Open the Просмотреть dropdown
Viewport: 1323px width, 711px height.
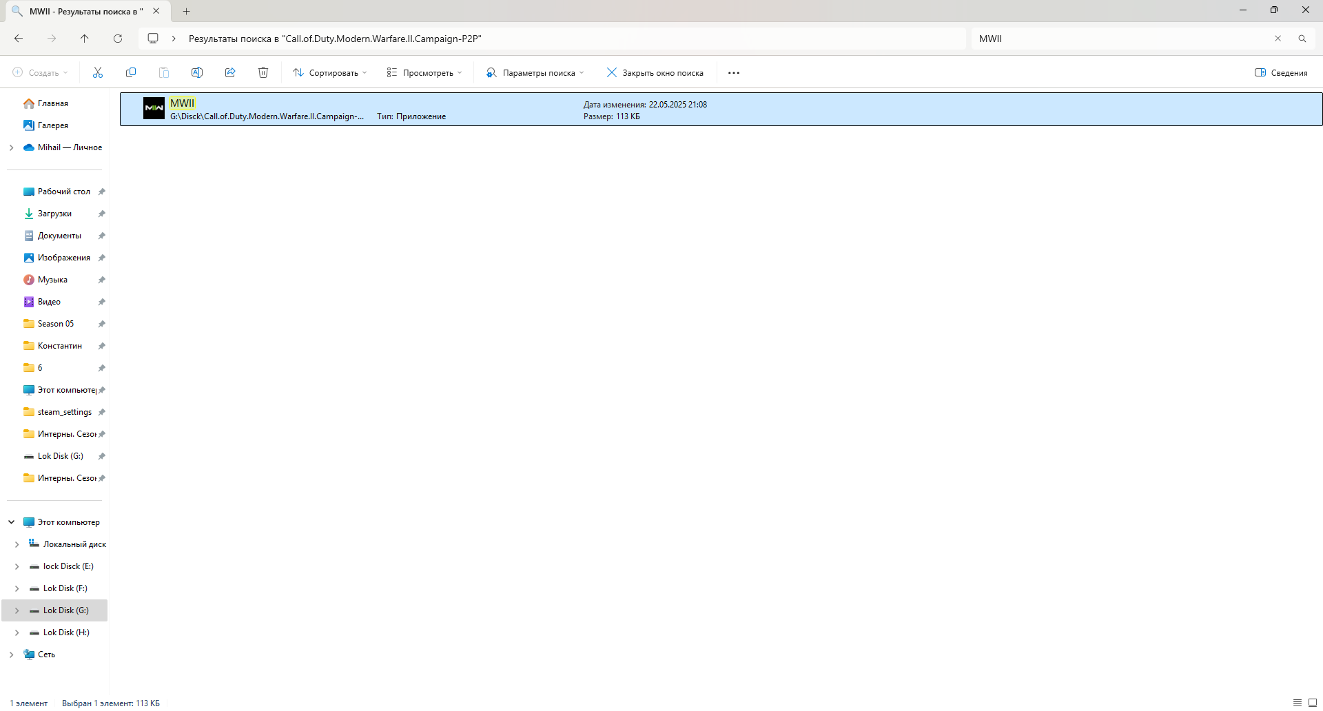(424, 72)
